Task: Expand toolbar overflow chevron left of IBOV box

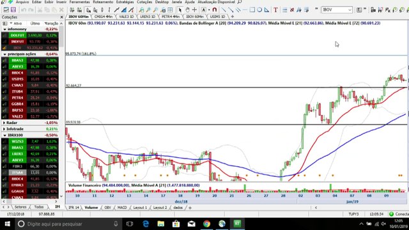Action: (x=316, y=9)
